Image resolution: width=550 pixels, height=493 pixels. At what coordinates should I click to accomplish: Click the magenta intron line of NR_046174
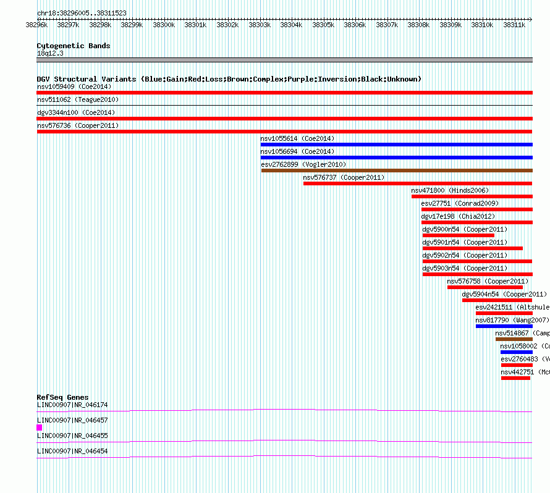pos(284,410)
